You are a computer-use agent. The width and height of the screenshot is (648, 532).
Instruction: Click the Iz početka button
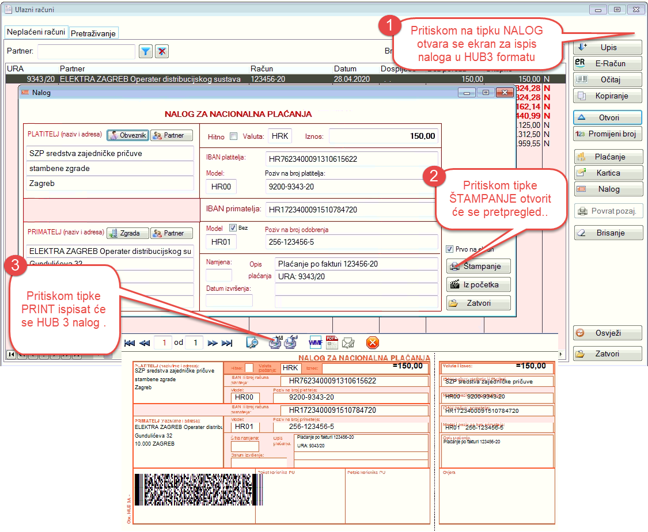[x=478, y=284]
